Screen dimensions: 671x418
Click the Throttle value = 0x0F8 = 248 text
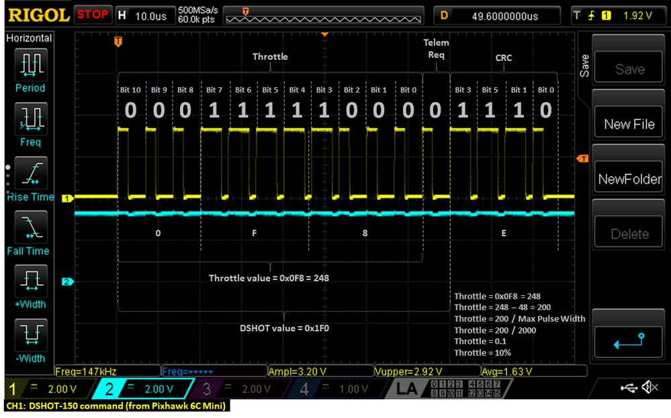(269, 278)
